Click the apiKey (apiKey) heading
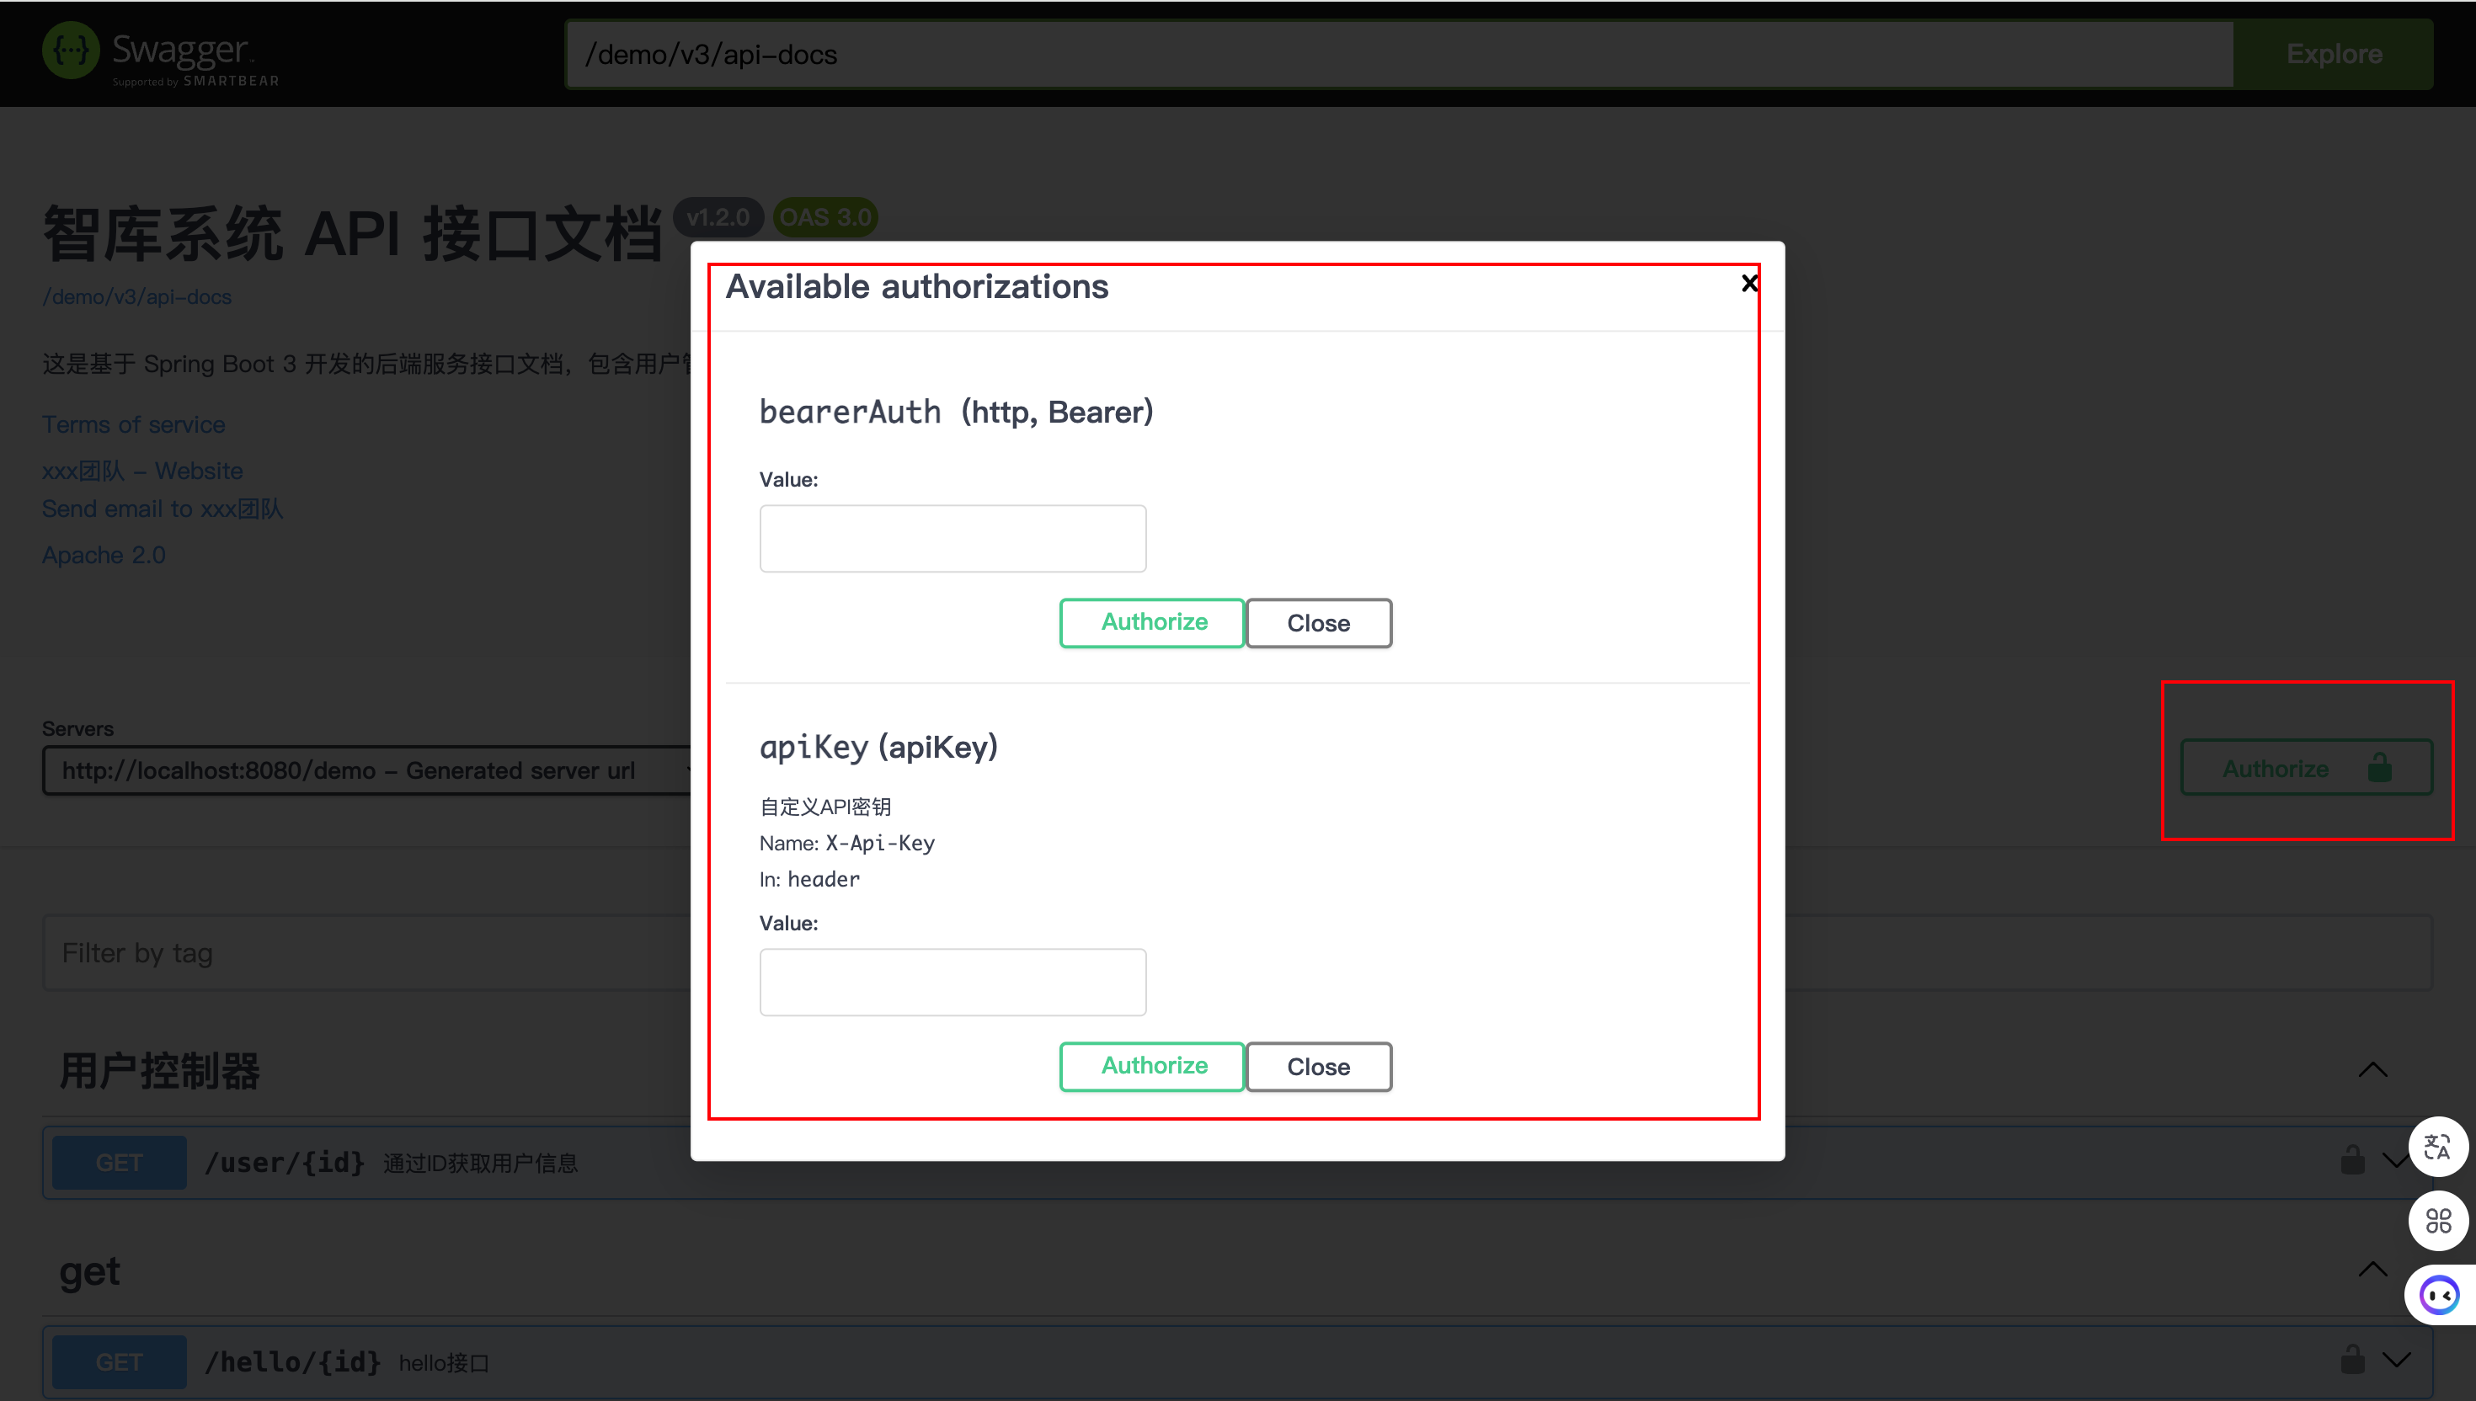The image size is (2476, 1401). pyautogui.click(x=878, y=748)
